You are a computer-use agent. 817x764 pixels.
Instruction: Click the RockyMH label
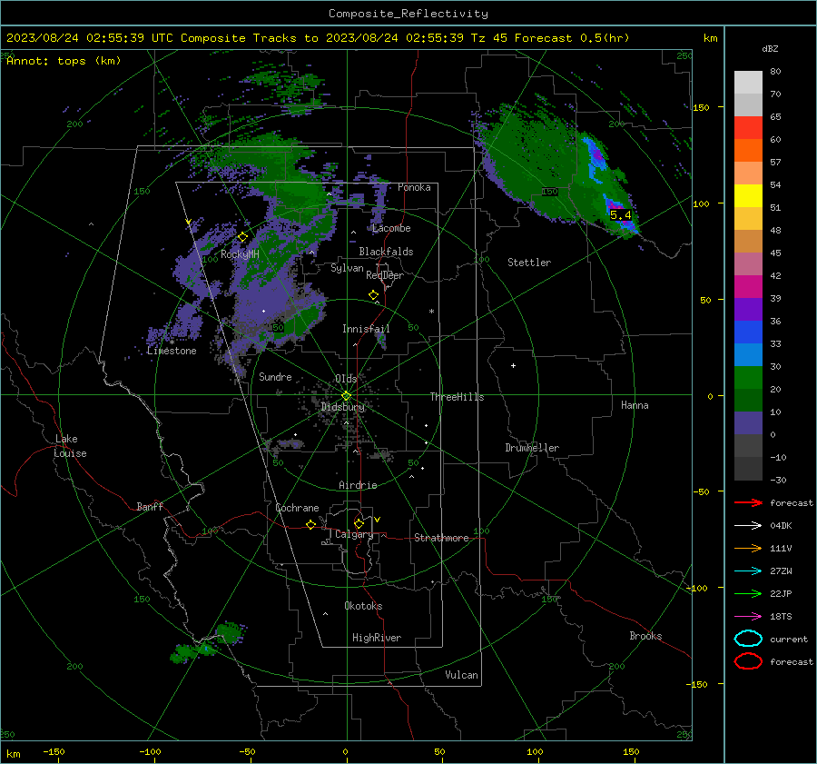tap(240, 254)
